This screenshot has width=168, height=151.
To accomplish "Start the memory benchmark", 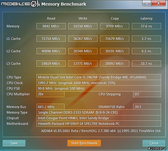I will tap(84, 143).
